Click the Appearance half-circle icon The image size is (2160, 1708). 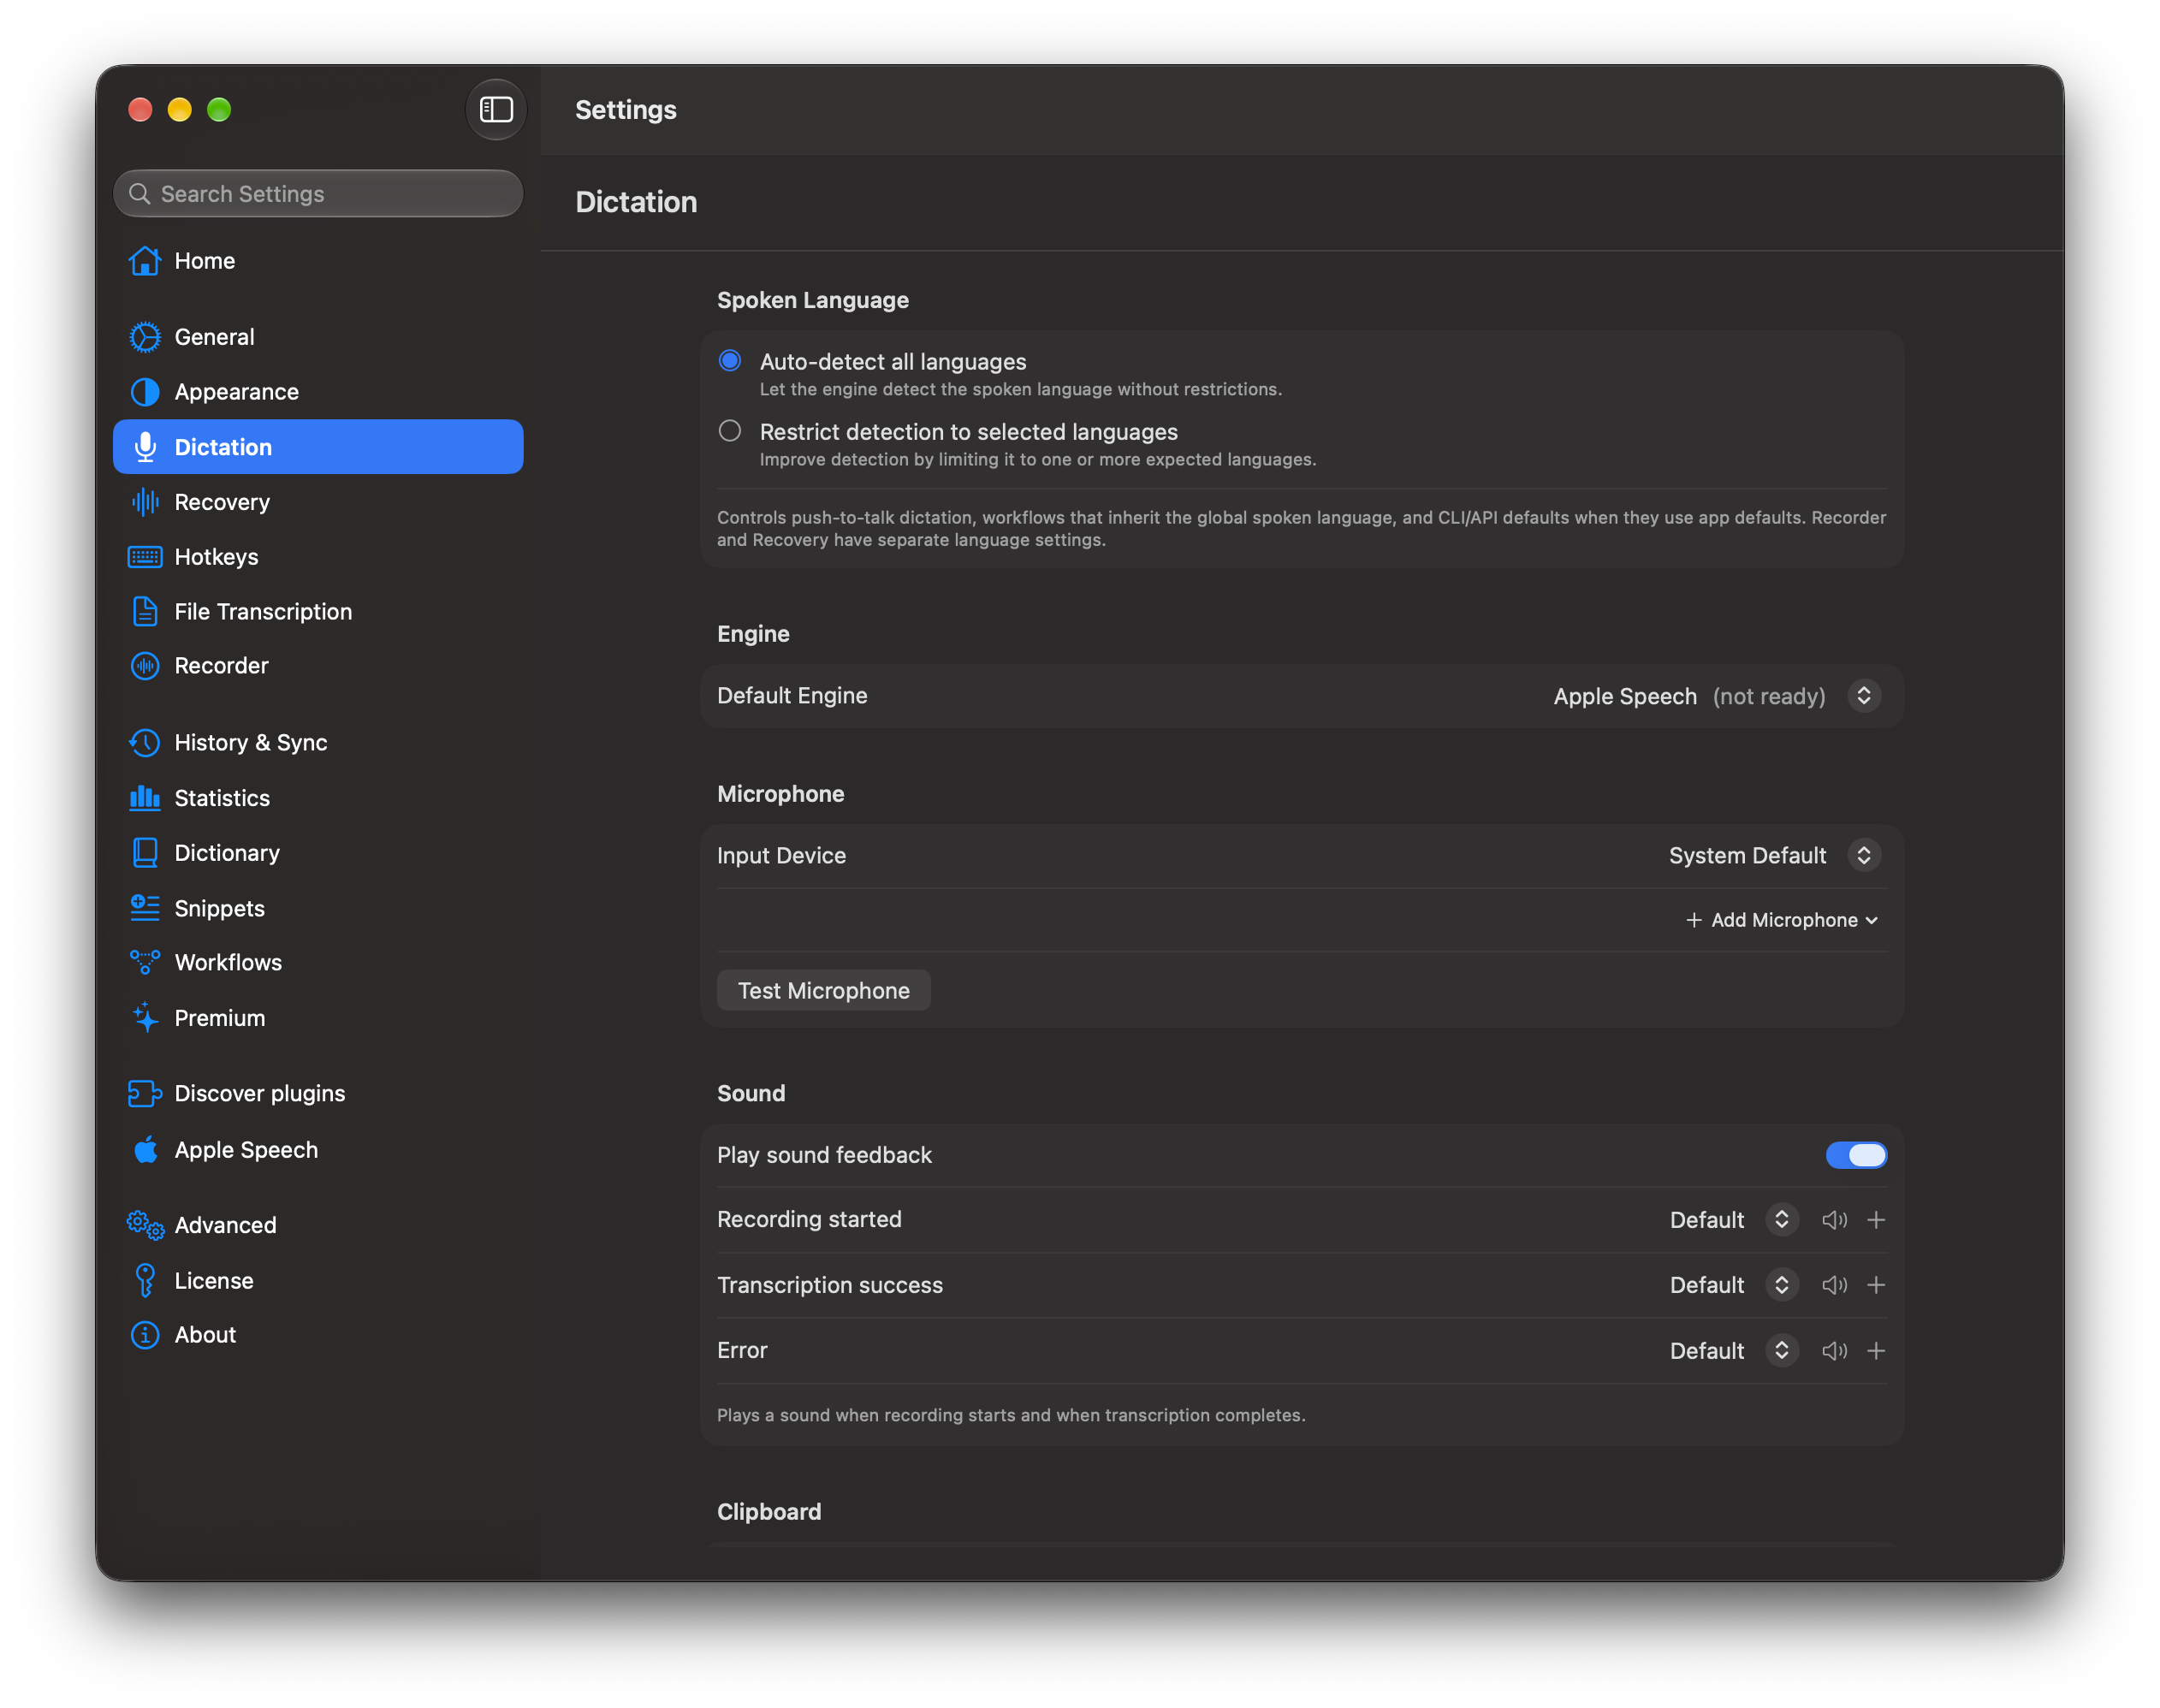click(145, 392)
